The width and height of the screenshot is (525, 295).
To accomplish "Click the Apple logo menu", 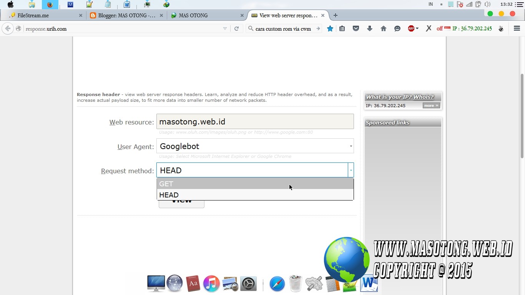I will tap(11, 5).
